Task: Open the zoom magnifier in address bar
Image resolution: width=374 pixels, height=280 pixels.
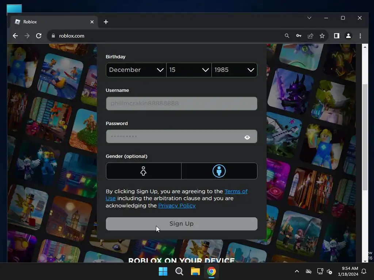Action: pos(287,36)
